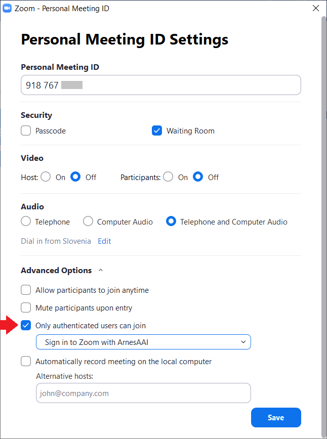Enable the Passcode checkbox
Image resolution: width=327 pixels, height=439 pixels.
(26, 131)
